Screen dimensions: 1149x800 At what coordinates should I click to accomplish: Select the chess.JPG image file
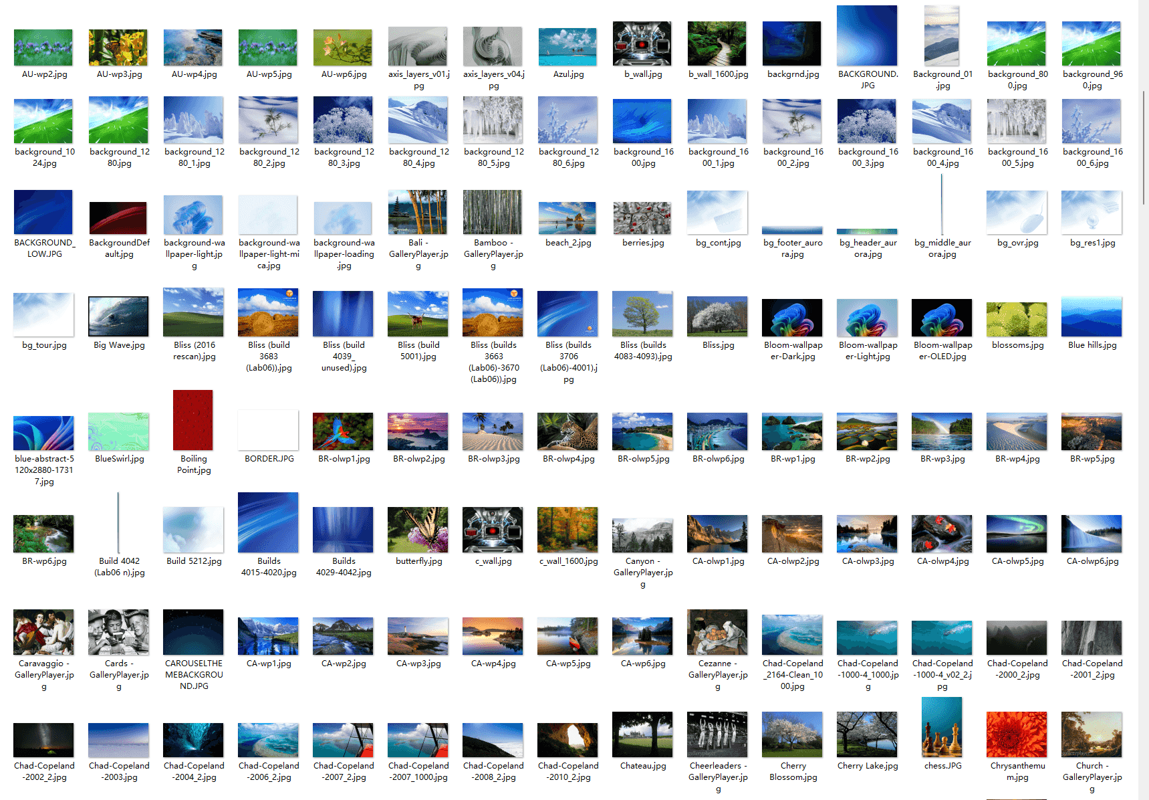point(942,727)
